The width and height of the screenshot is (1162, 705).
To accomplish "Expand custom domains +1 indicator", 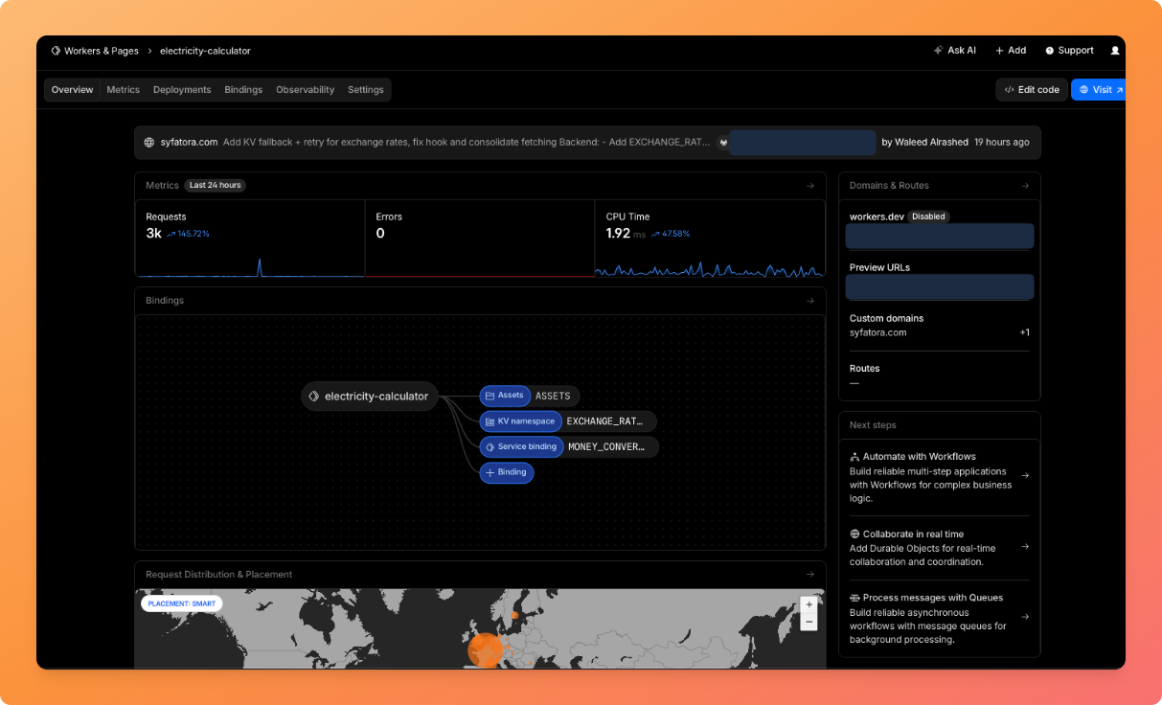I will (x=1024, y=332).
